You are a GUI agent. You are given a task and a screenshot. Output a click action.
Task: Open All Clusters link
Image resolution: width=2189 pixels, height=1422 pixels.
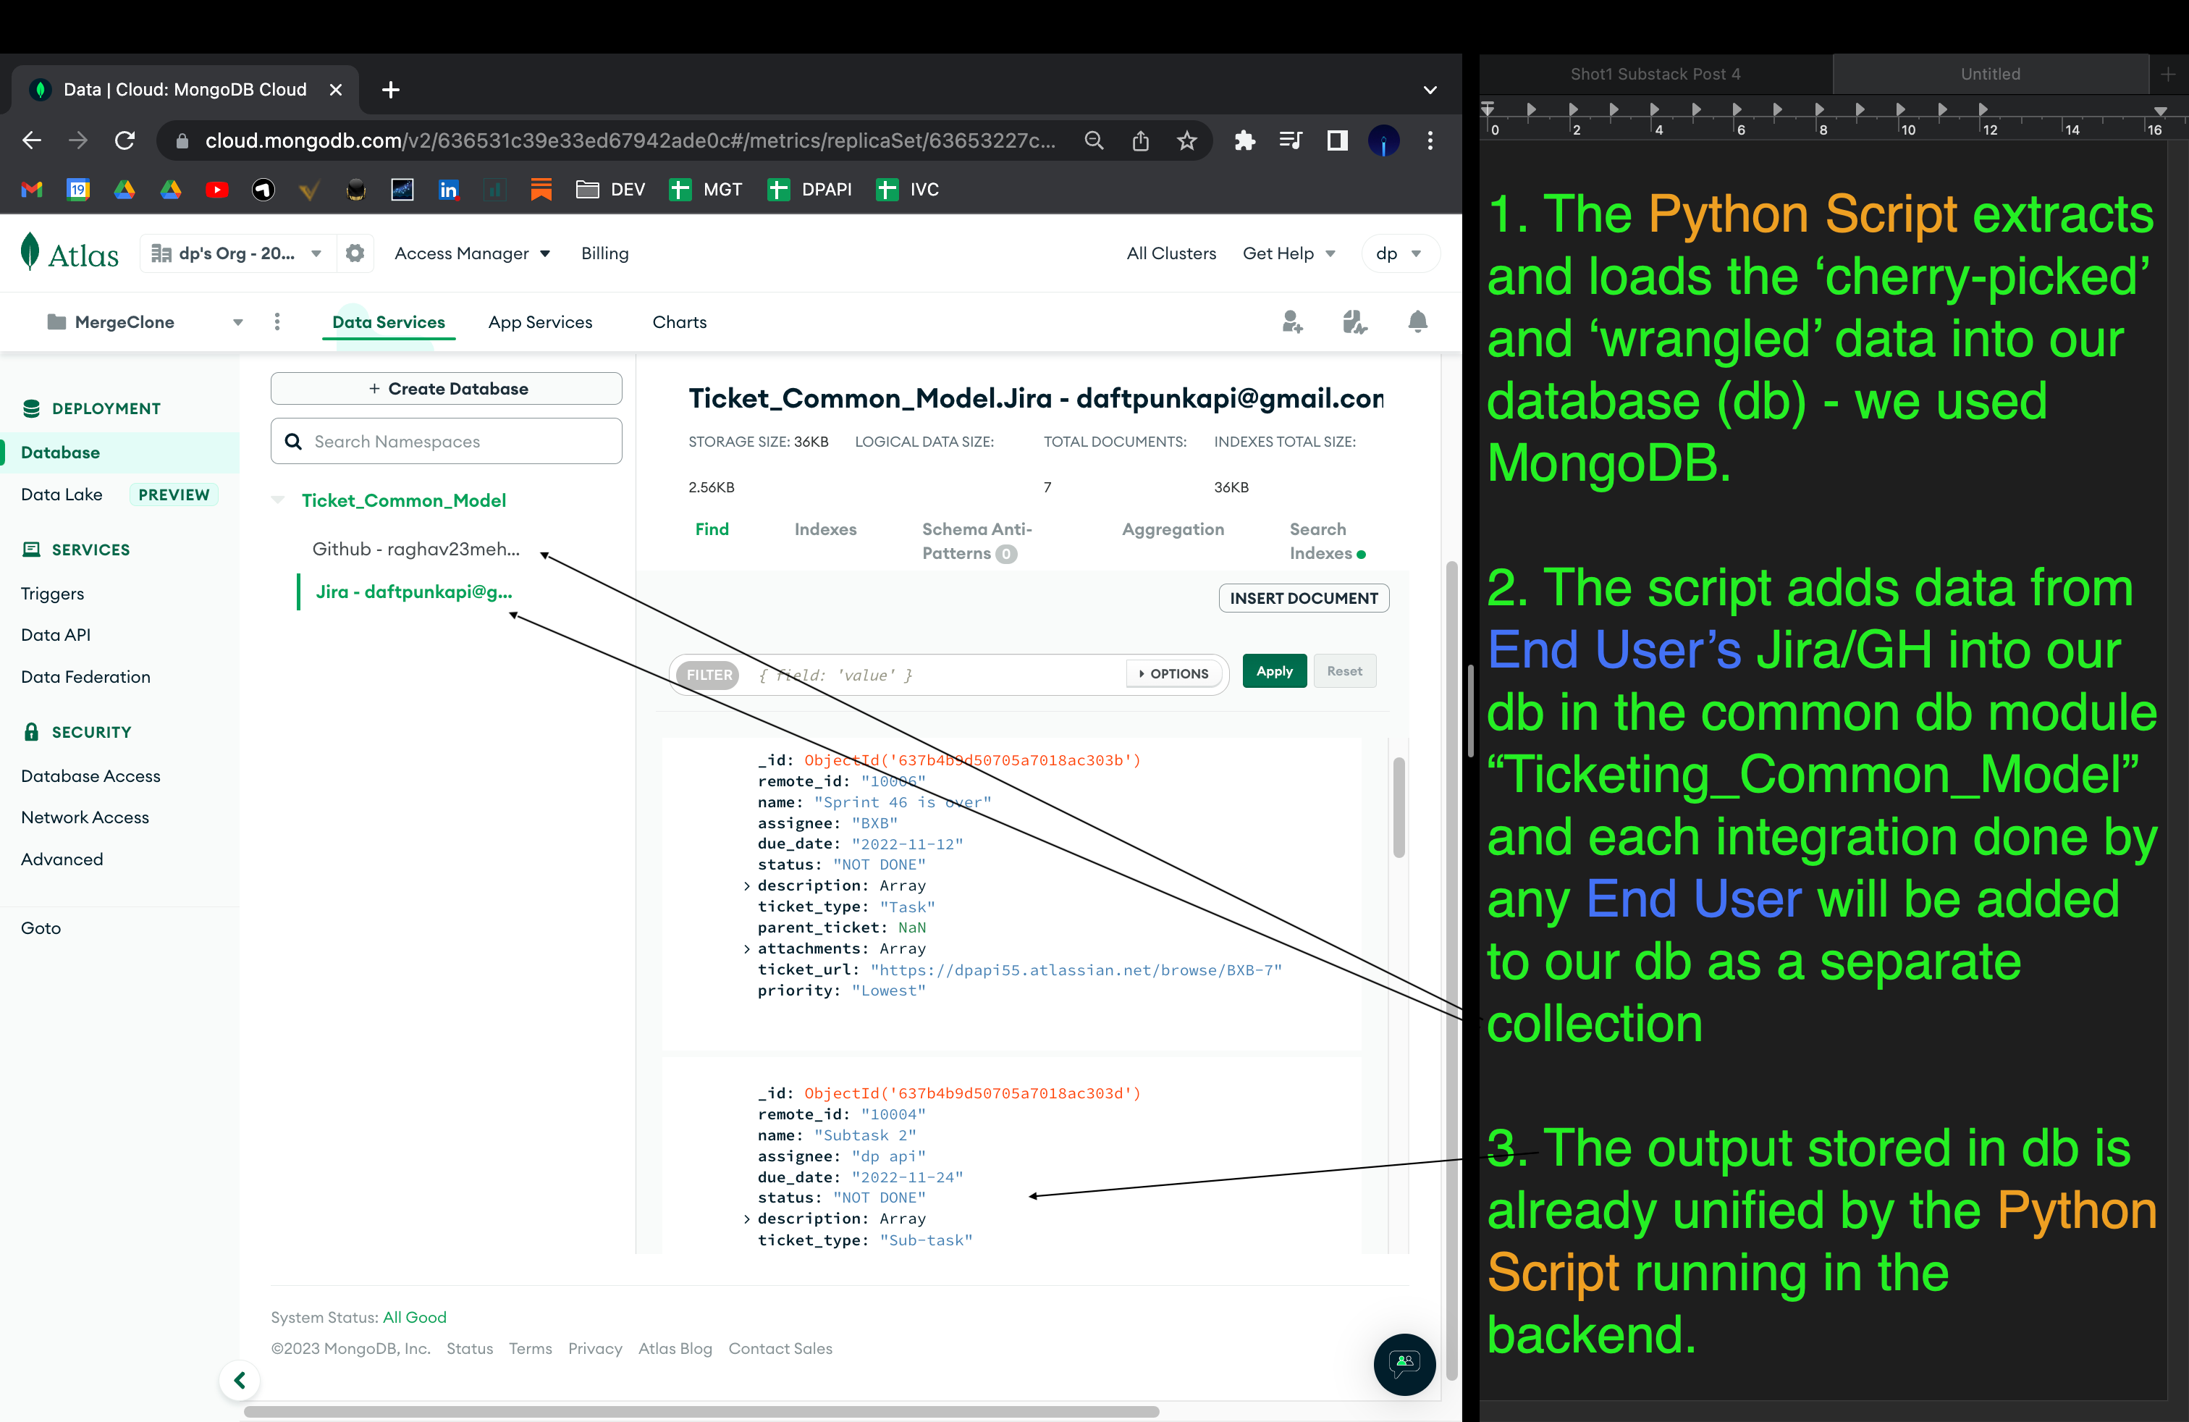[x=1171, y=254]
